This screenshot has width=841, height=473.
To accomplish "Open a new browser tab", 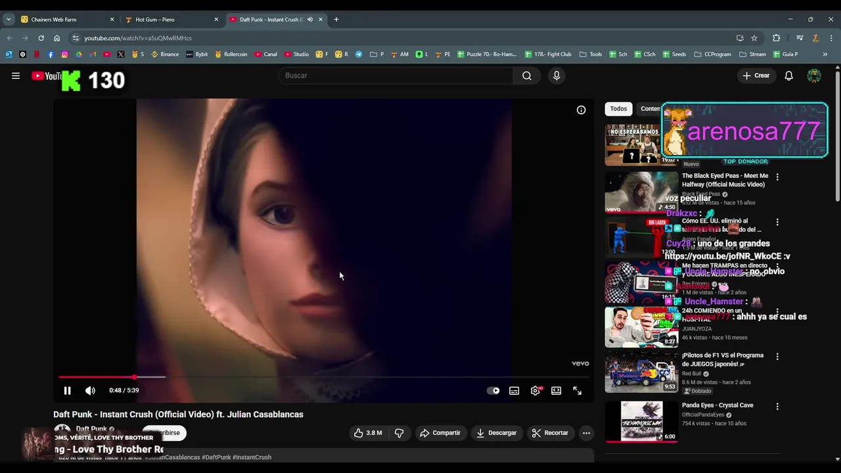I will (336, 20).
